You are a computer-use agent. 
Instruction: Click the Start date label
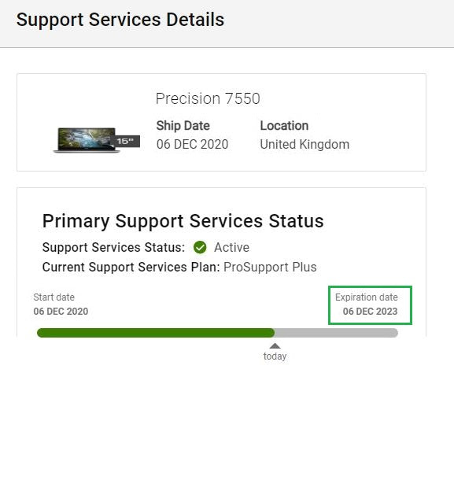click(x=54, y=297)
